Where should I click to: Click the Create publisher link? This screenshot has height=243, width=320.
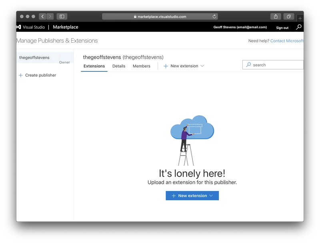40,75
